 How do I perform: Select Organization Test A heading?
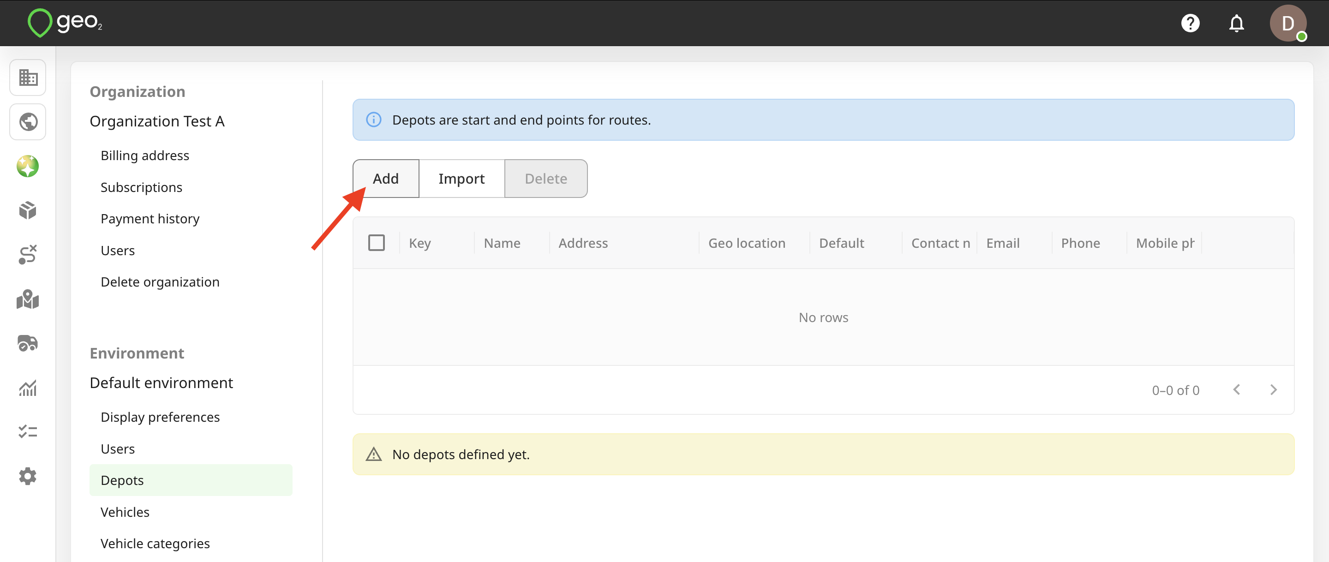coord(157,121)
